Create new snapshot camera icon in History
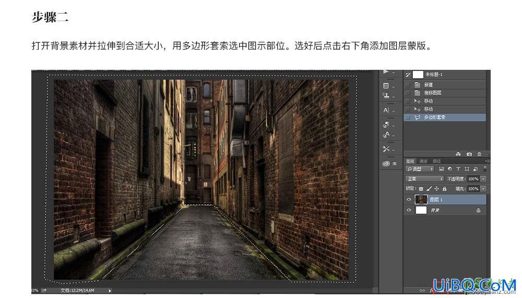 [469, 154]
